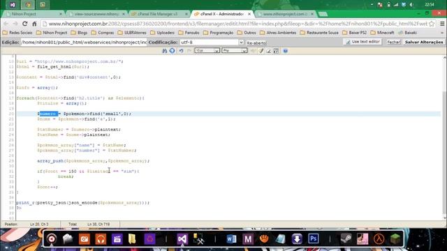Go back in browser history
Screen dimensions: 447x251
tap(6, 24)
